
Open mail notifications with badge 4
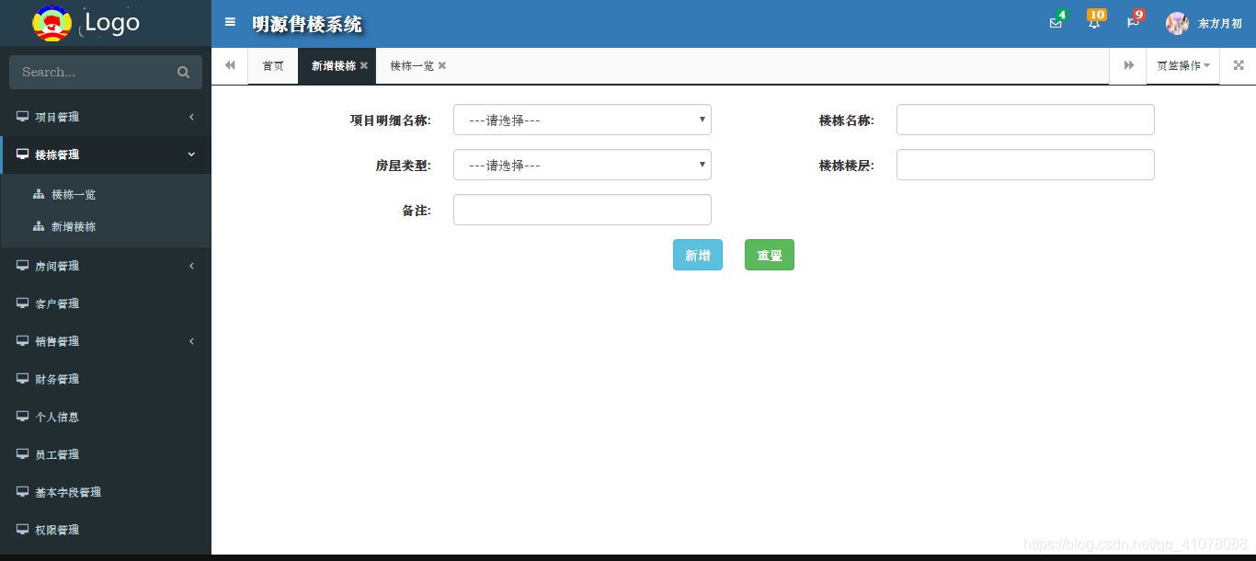[1056, 23]
